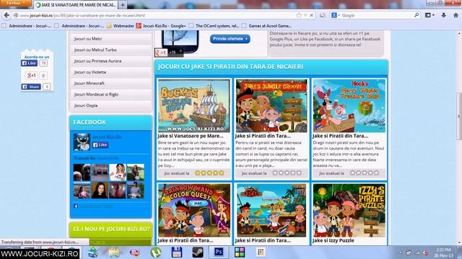This screenshot has width=462, height=259.
Task: Open the second Administrare - Jocuri bookmark
Action: [79, 26]
